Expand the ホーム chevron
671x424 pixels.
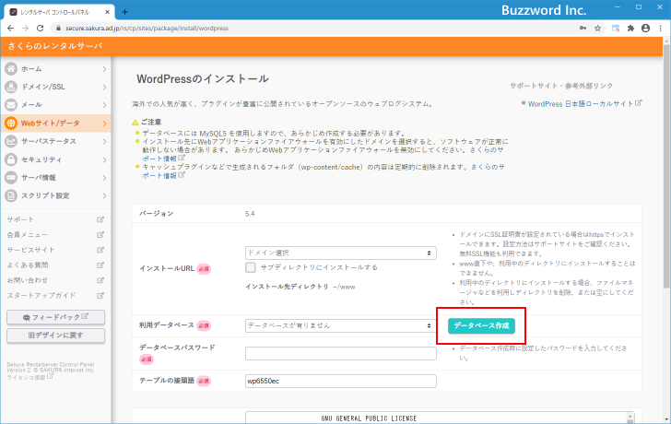click(104, 69)
